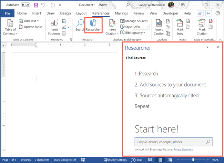224x163 pixels.
Task: Click the Cross-reference icon
Action: coord(168,33)
